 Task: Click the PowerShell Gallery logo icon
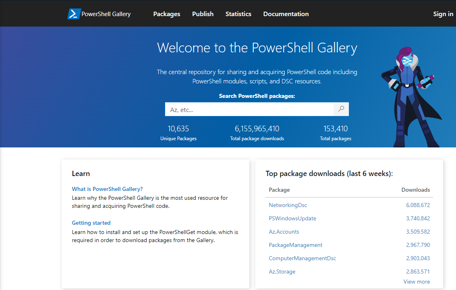click(74, 14)
